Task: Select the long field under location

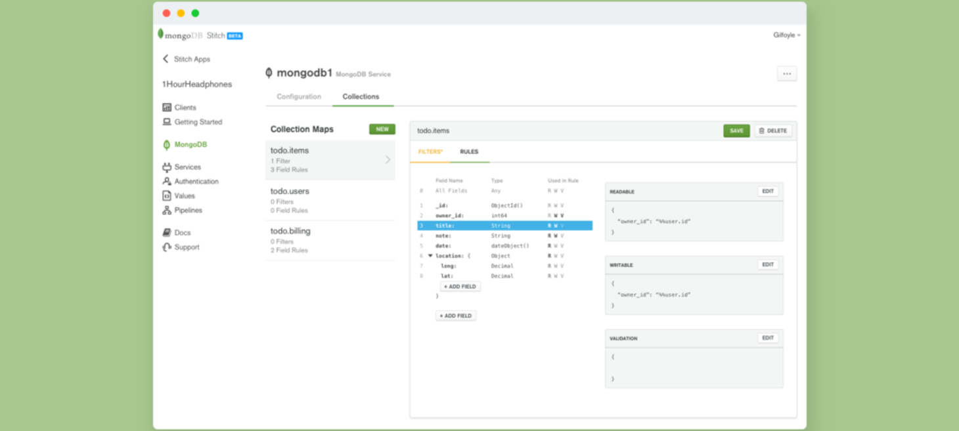Action: coord(505,266)
